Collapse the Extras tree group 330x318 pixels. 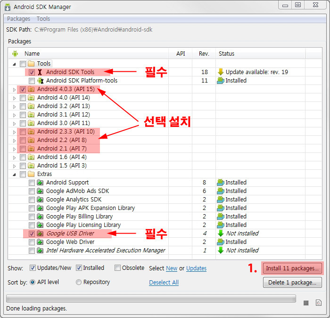tap(14, 175)
